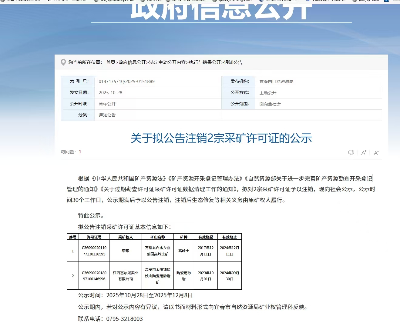The height and width of the screenshot is (323, 400).
Task: Click the 序号 column header
Action: (73, 237)
